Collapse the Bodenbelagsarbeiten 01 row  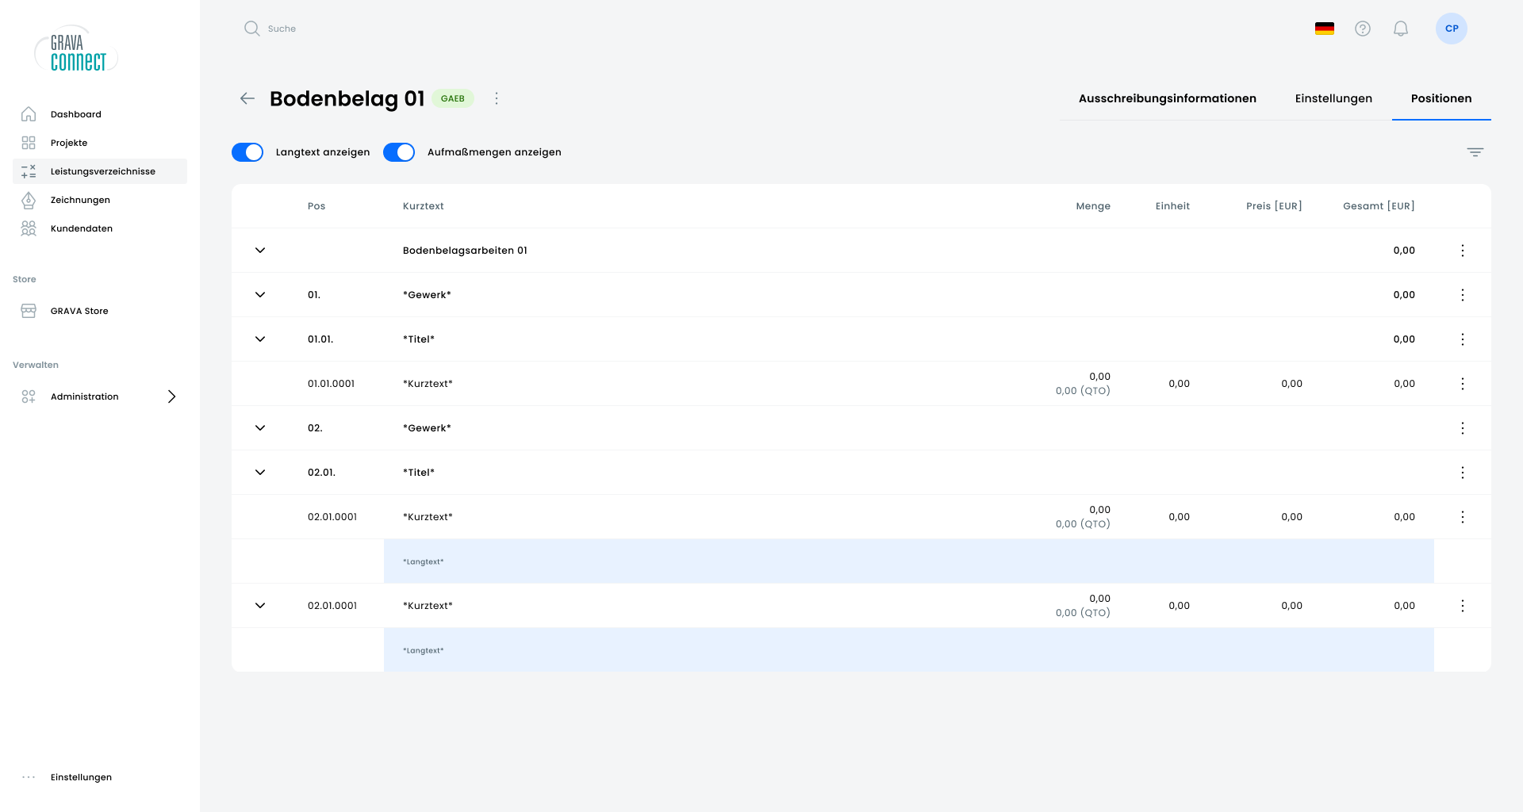coord(260,251)
